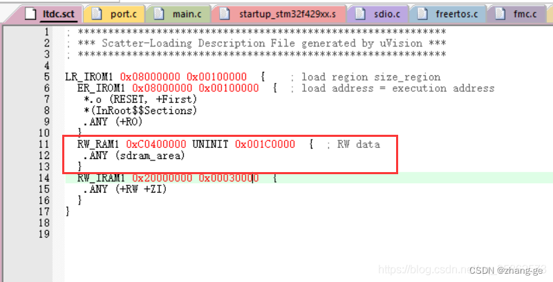This screenshot has width=553, height=282.
Task: Click on the UNINIT keyword in line 11
Action: click(210, 144)
